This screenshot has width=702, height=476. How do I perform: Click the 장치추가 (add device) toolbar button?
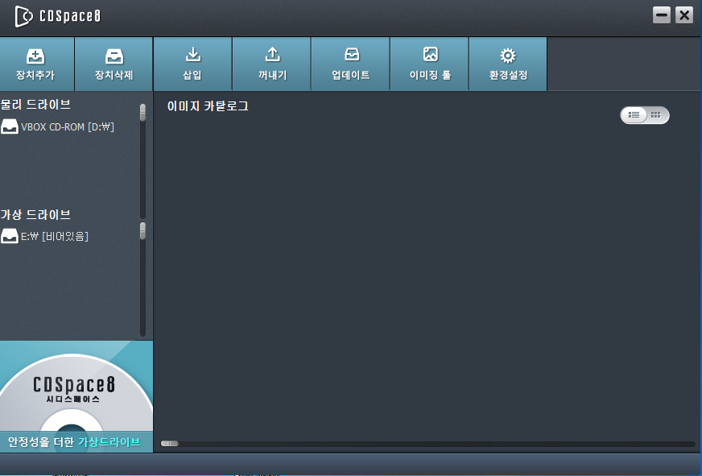[x=36, y=64]
